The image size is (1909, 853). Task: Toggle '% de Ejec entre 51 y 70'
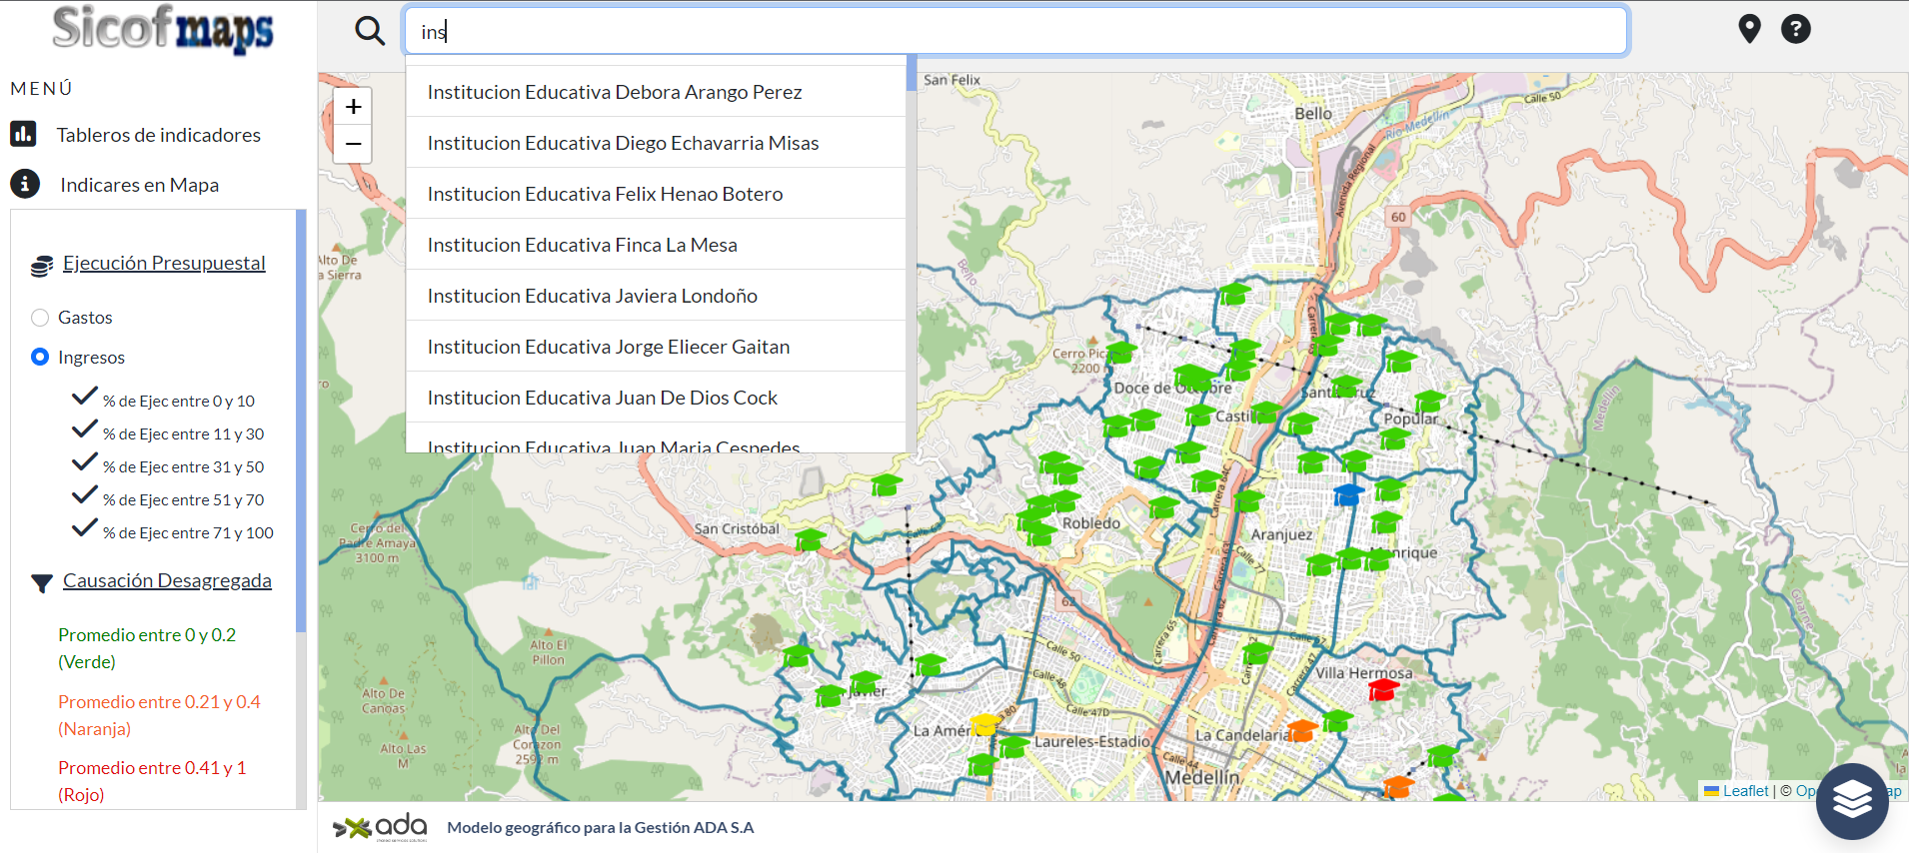tap(85, 496)
